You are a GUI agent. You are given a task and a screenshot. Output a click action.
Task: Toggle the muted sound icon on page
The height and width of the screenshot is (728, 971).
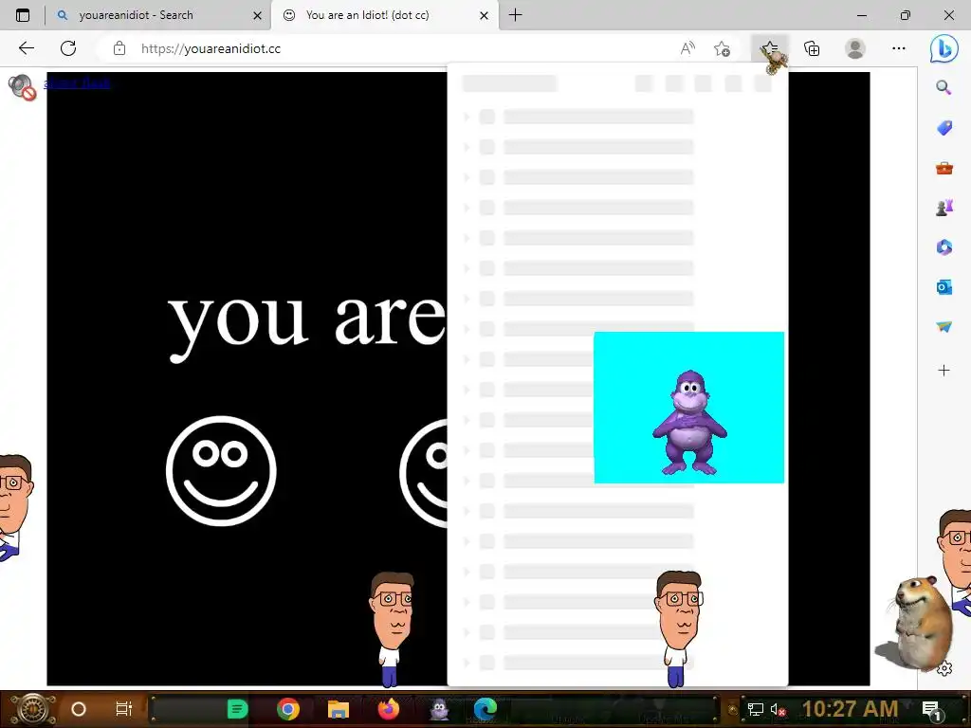pos(22,86)
